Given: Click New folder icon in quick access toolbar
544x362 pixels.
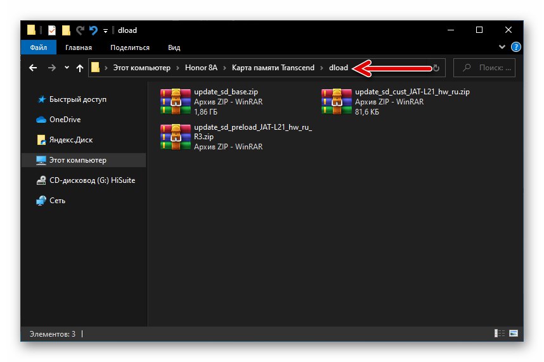Looking at the screenshot, I should tap(66, 30).
